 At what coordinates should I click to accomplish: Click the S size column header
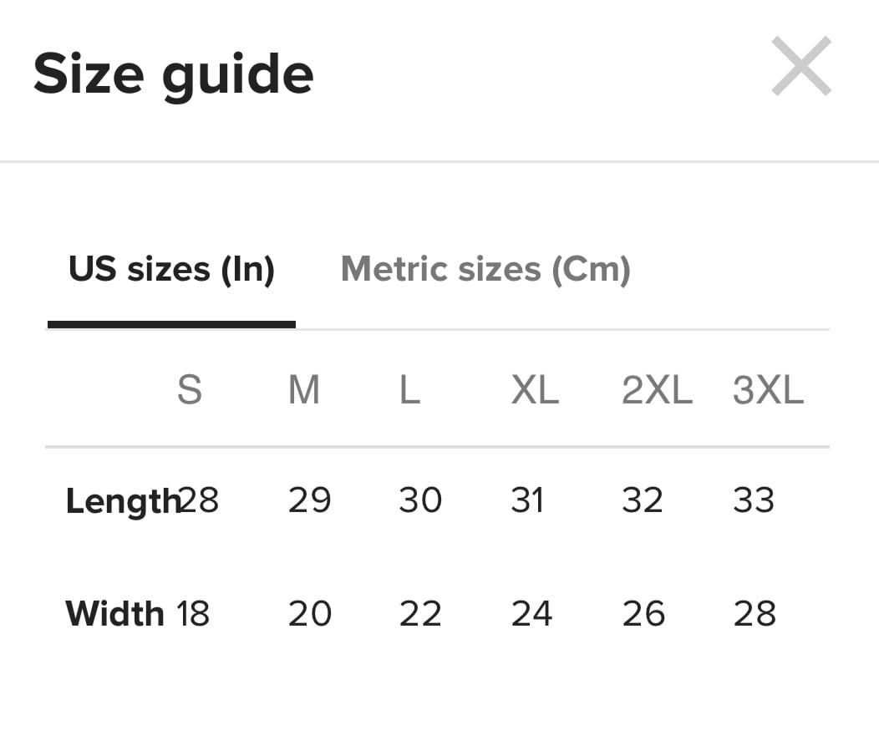pyautogui.click(x=190, y=389)
